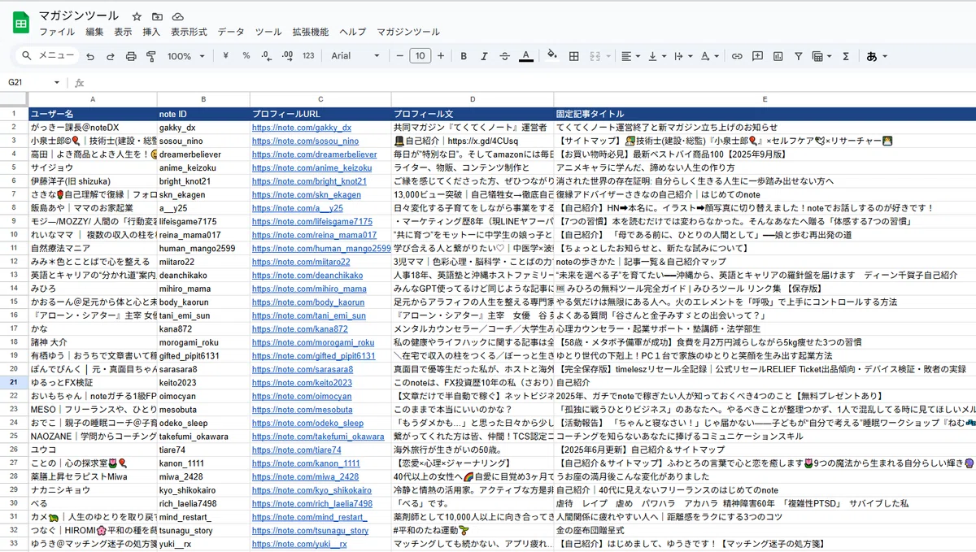This screenshot has width=976, height=552.
Task: Click the functions sigma icon
Action: 846,56
